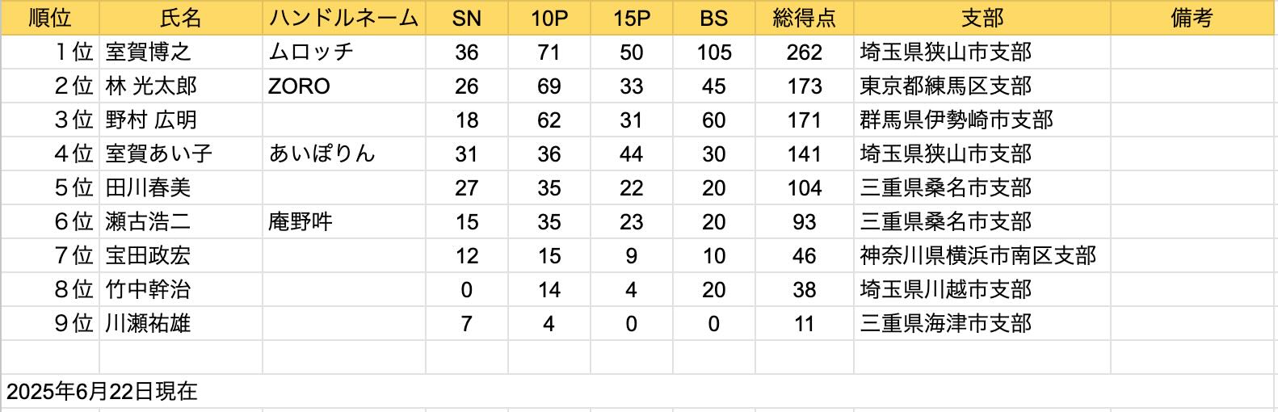
Task: Click the ZORO handle name cell
Action: [344, 86]
